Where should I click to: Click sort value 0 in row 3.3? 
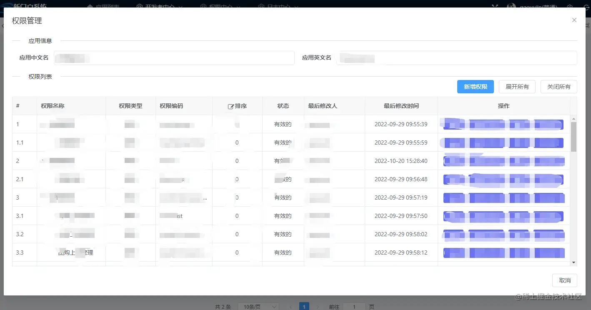pos(237,252)
